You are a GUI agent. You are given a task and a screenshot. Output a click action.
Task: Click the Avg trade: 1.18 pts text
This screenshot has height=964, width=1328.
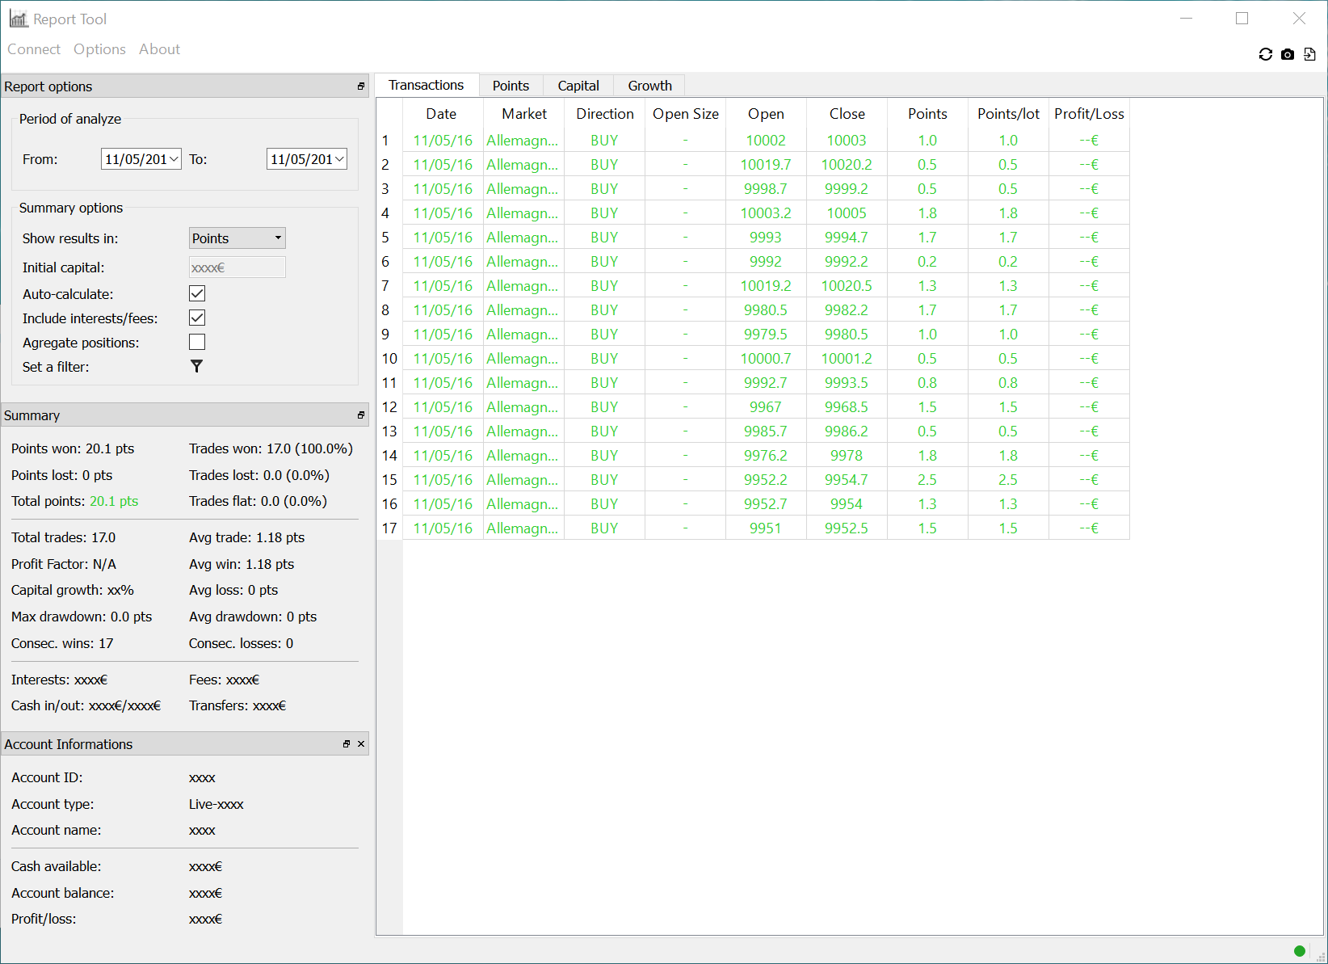(247, 537)
